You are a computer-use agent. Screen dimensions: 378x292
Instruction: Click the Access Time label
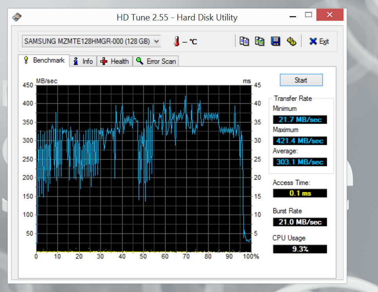tap(292, 183)
